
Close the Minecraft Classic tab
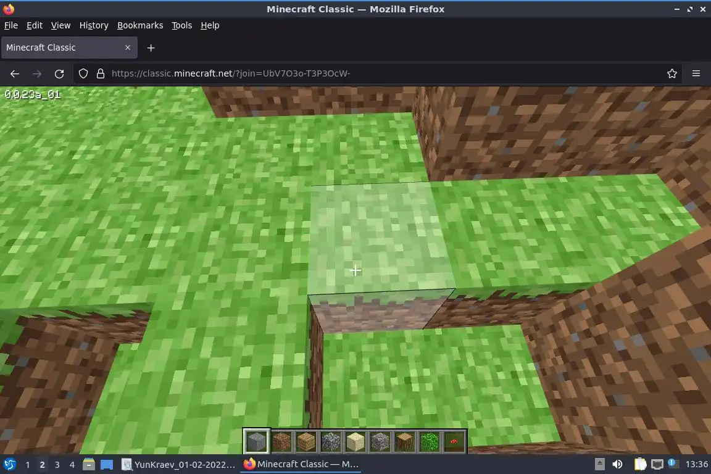pos(128,48)
